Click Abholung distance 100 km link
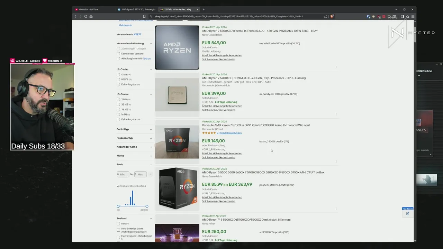 click(x=147, y=59)
